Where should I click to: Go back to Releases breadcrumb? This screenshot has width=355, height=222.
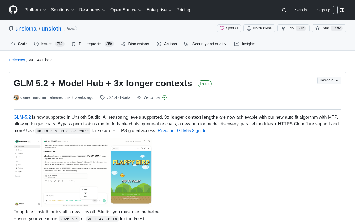(x=17, y=60)
